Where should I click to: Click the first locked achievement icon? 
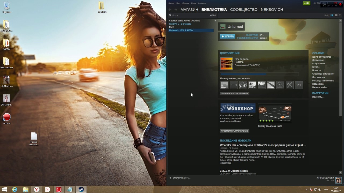coord(224,85)
